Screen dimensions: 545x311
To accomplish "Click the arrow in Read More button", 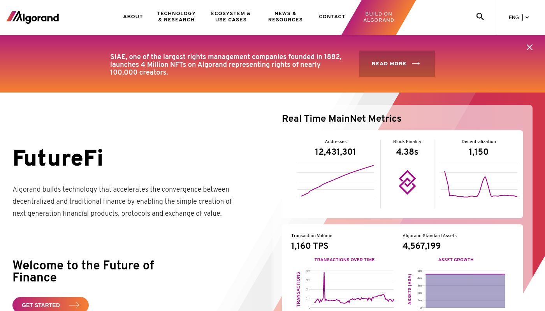I will point(416,64).
